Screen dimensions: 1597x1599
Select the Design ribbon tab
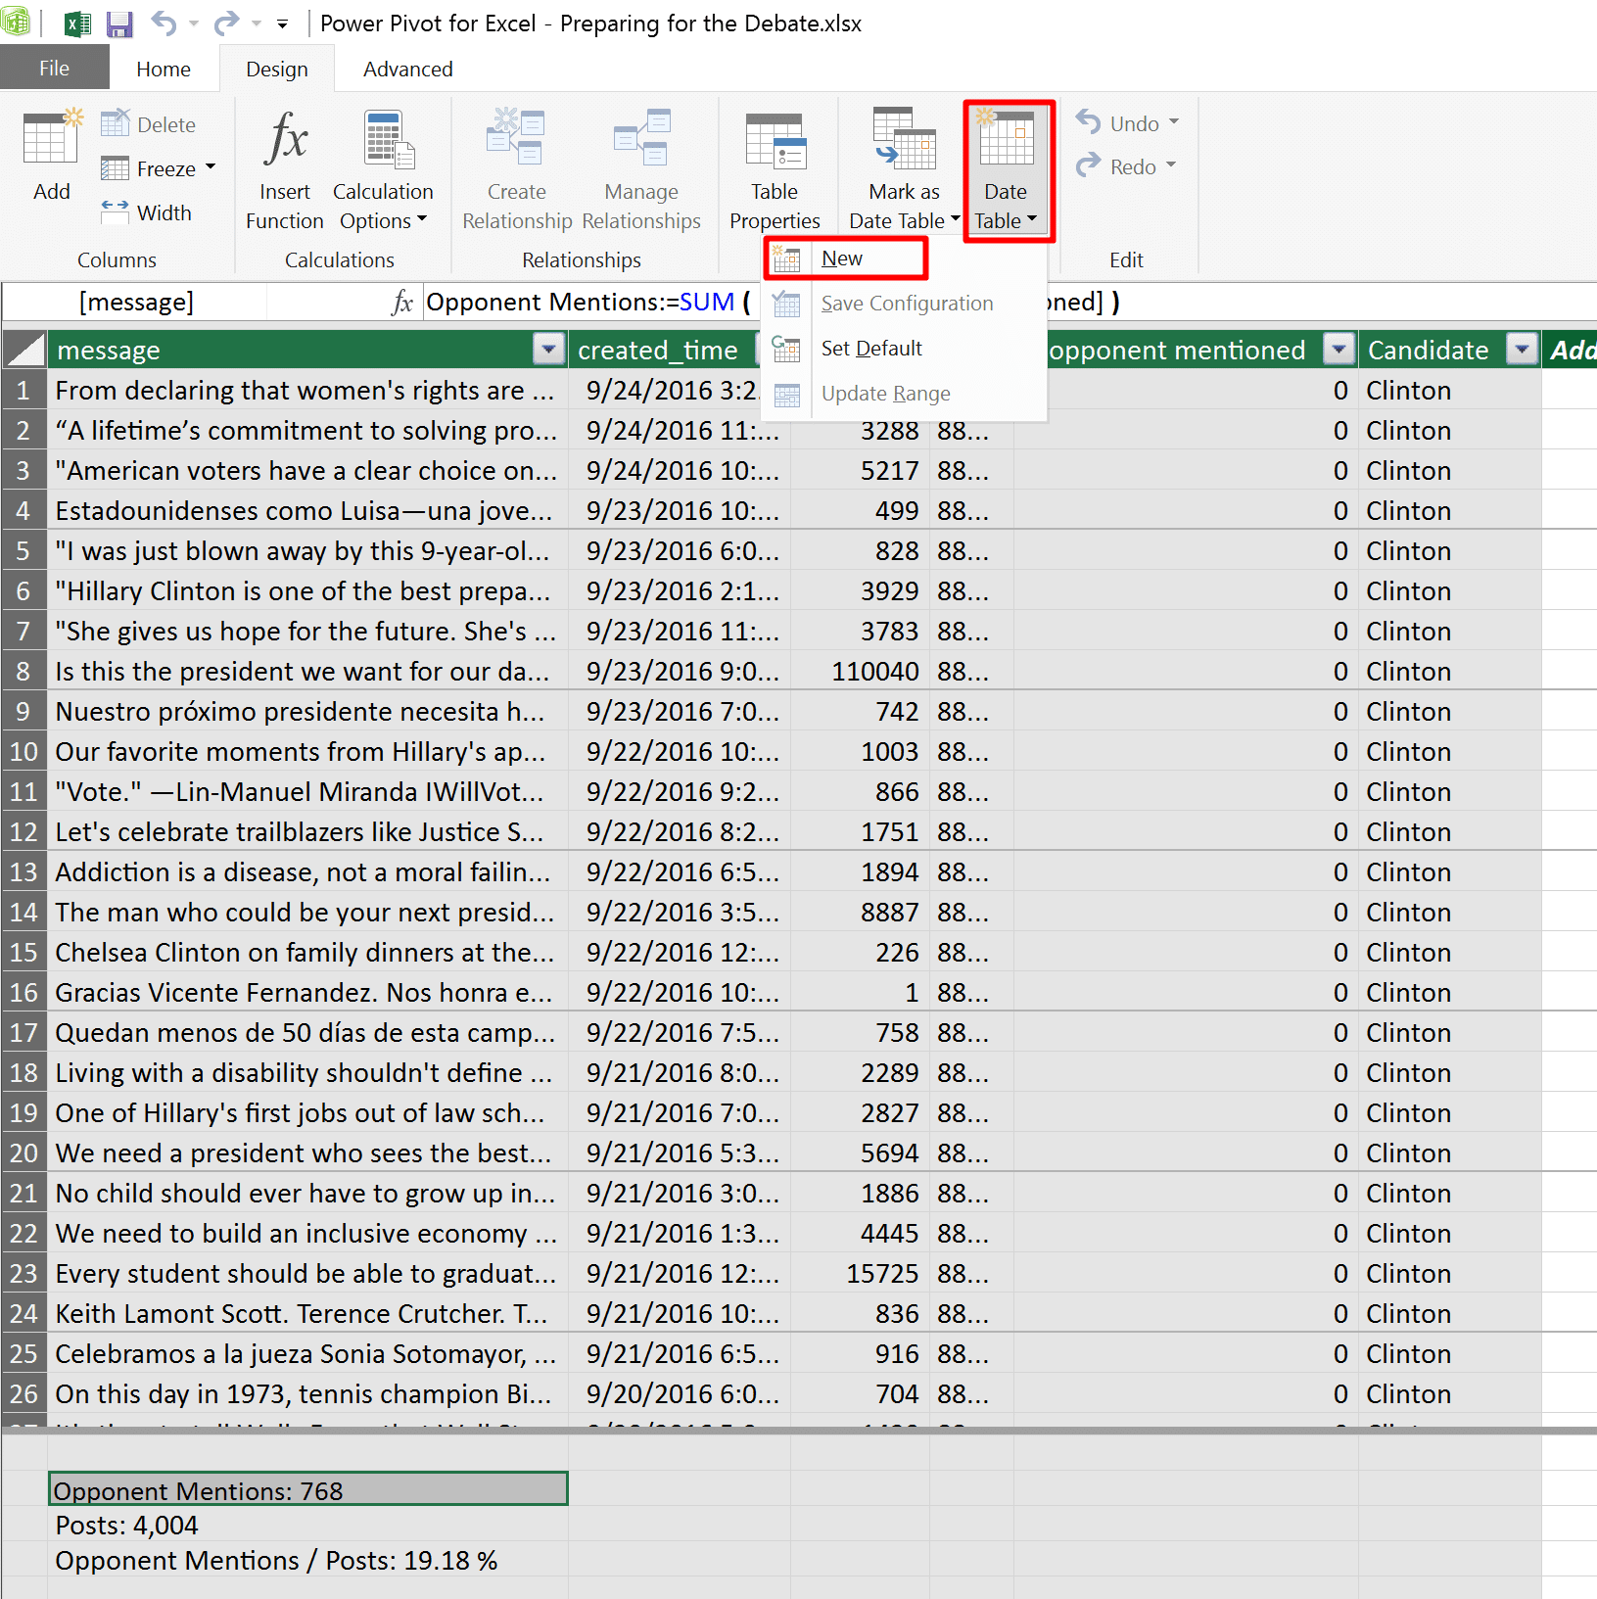[277, 69]
